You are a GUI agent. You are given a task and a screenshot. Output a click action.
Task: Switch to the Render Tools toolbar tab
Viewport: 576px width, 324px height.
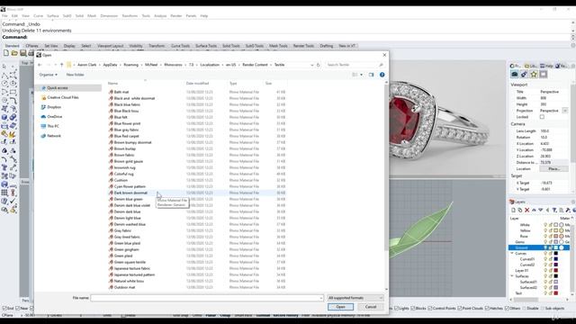pos(303,46)
